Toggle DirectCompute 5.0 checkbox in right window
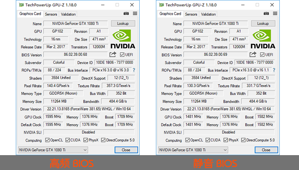The image size is (299, 170). pyautogui.click(x=243, y=140)
